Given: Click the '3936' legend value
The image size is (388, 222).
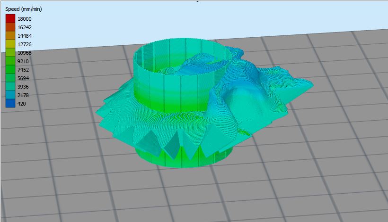Looking at the screenshot, I should coord(23,87).
